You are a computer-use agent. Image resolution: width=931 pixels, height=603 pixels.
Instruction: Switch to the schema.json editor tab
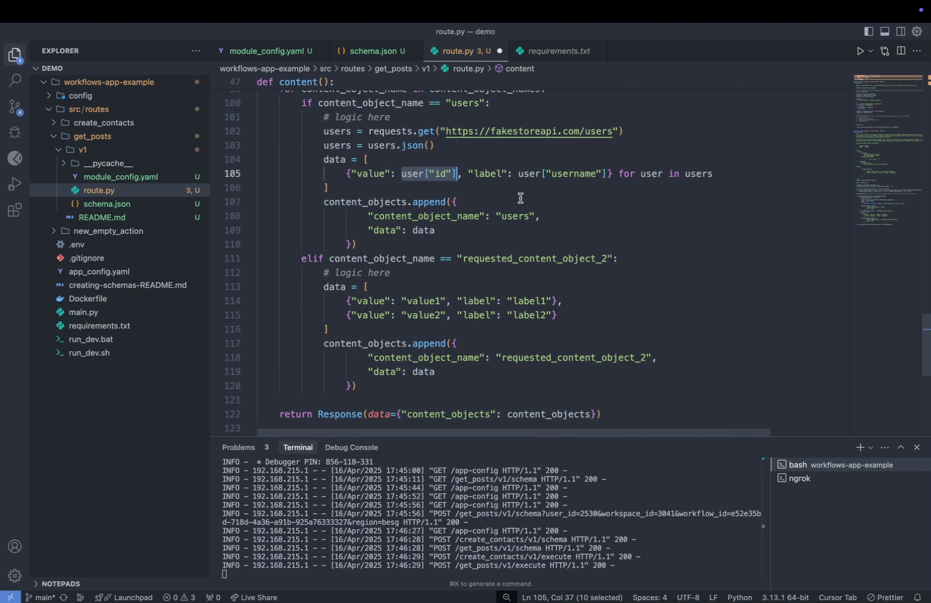coord(373,51)
